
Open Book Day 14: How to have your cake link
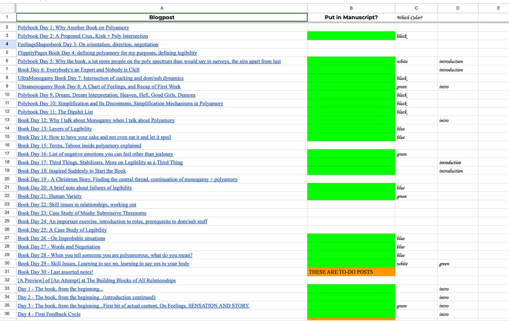point(94,137)
